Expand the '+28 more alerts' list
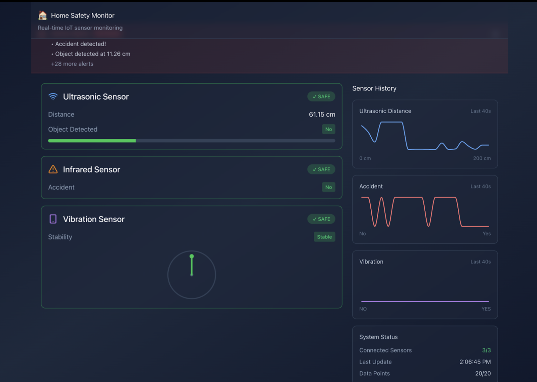Image resolution: width=537 pixels, height=382 pixels. click(72, 64)
